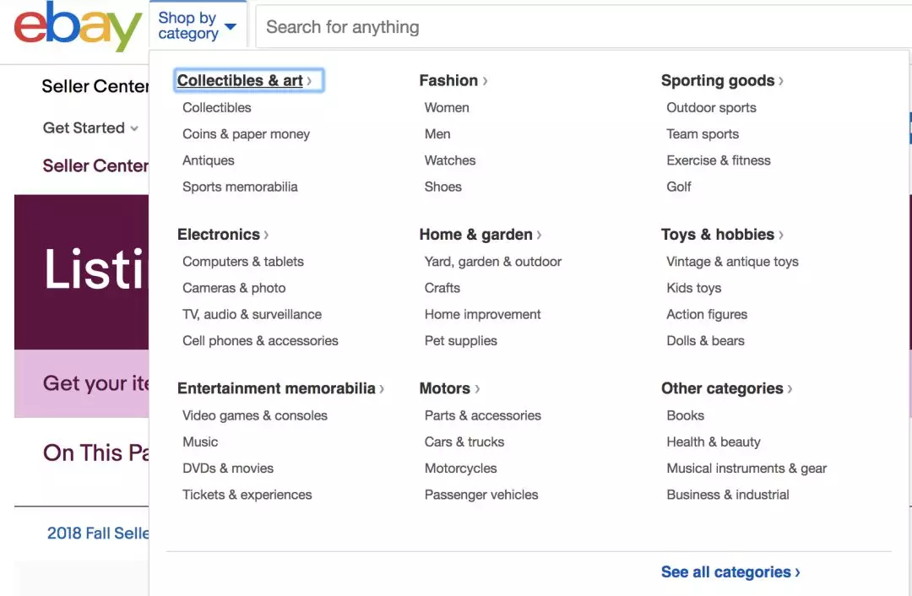Expand the Get Started menu
The height and width of the screenshot is (596, 912).
[x=90, y=128]
